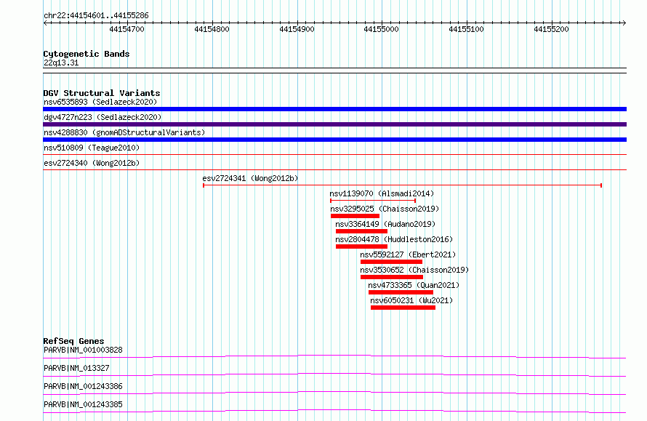647x421 pixels.
Task: Open transcript PARVB|NM_001003828 label
Action: click(x=83, y=350)
